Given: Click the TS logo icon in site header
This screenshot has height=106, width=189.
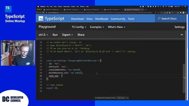Looking at the screenshot, I should click(41, 19).
